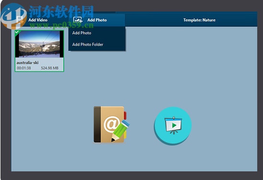This screenshot has width=263, height=180.
Task: Click the 00:01:38 duration text
Action: point(24,68)
